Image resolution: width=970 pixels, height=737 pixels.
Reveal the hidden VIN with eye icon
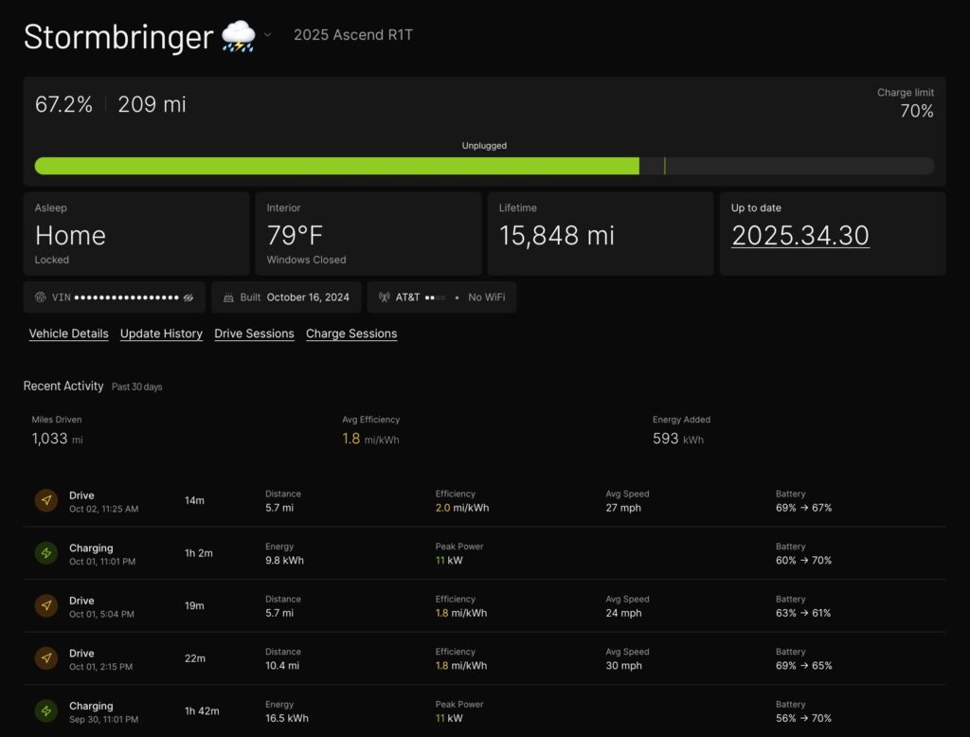tap(189, 297)
